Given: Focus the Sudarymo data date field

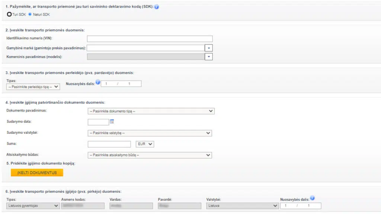Looking at the screenshot, I should point(98,122).
